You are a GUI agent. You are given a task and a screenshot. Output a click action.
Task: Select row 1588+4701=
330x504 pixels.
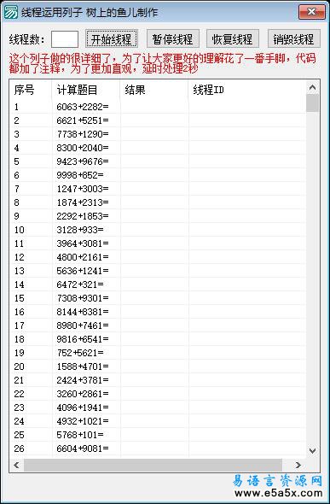[x=158, y=366]
